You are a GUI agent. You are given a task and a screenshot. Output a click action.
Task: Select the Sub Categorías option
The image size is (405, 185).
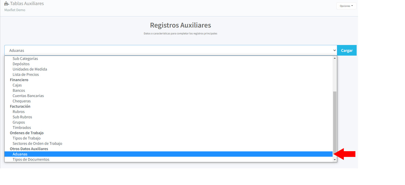[x=25, y=59]
